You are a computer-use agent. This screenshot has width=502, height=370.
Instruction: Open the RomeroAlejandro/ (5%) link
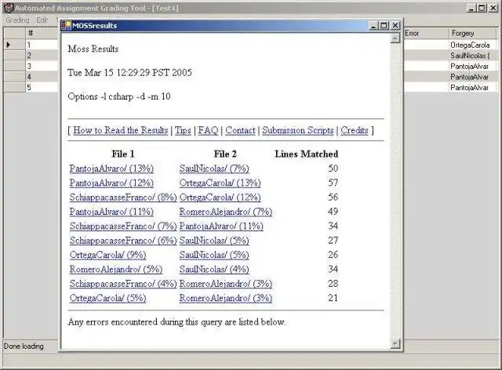point(116,269)
